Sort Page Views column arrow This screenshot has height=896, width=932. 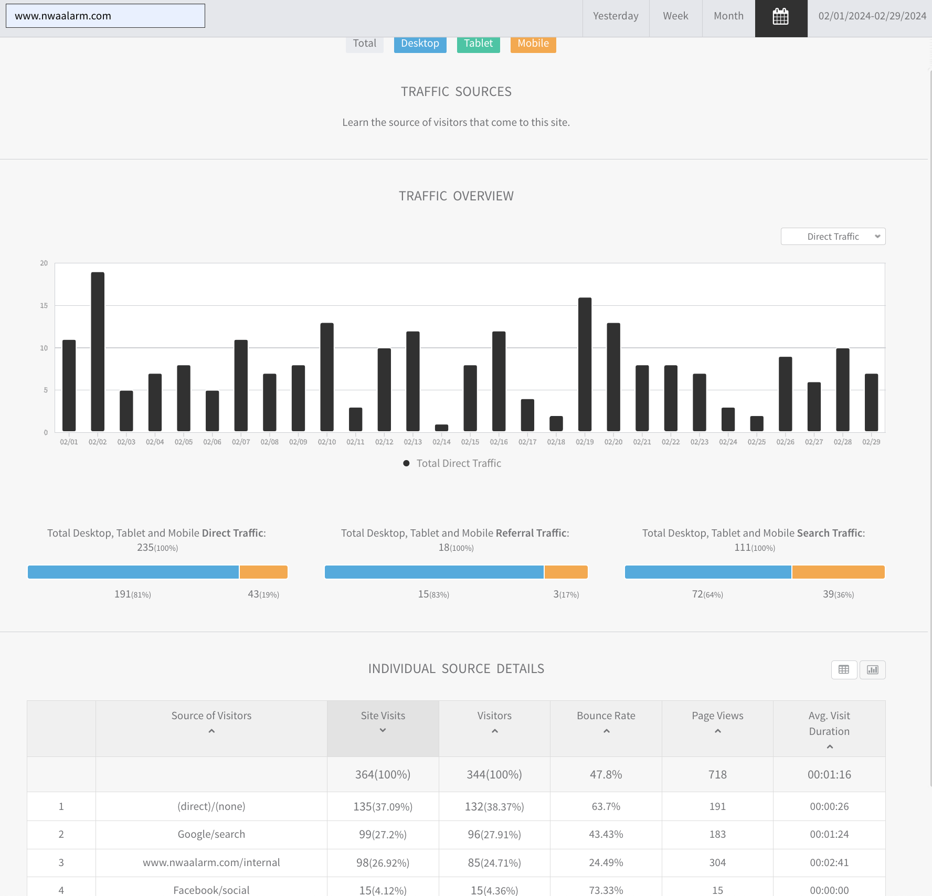point(718,731)
